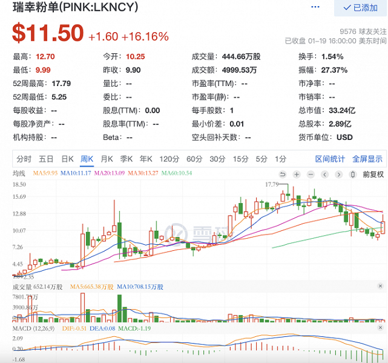
Task: Click the stock title 瑞幸粉单(PINK:LKNCY)
Action: click(x=76, y=7)
